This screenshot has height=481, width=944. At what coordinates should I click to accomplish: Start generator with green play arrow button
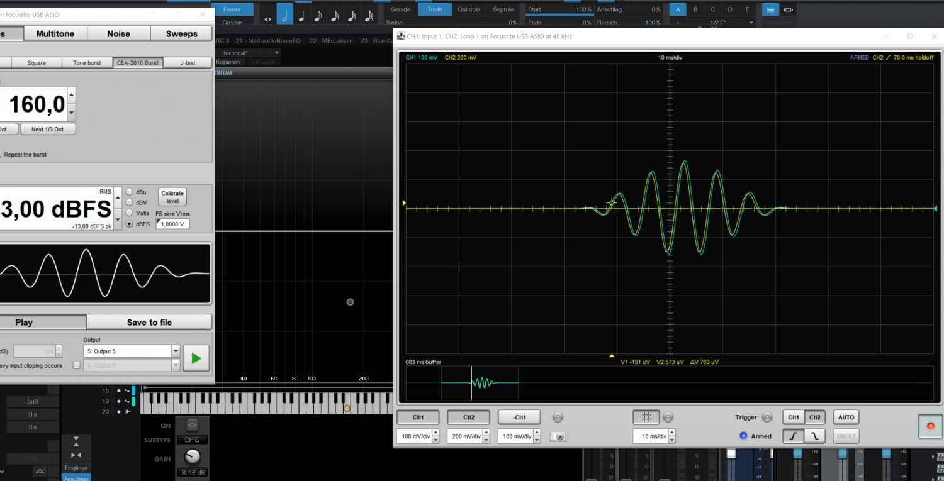[196, 358]
